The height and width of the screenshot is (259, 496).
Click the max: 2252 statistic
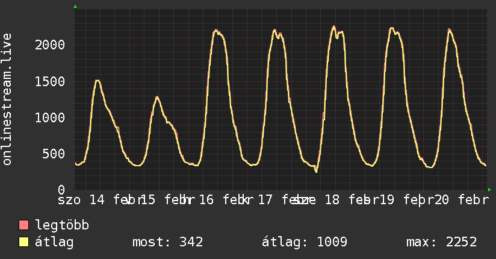pos(442,242)
